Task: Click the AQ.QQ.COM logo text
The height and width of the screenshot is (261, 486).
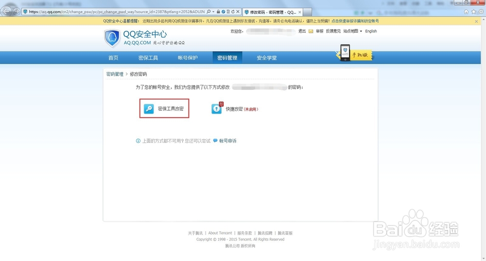Action: pyautogui.click(x=138, y=43)
